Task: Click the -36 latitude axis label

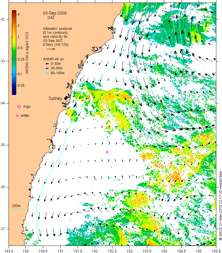Action: click(x=3, y=187)
